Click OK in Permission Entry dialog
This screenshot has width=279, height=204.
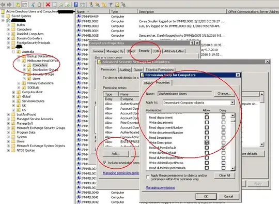[x=206, y=197]
